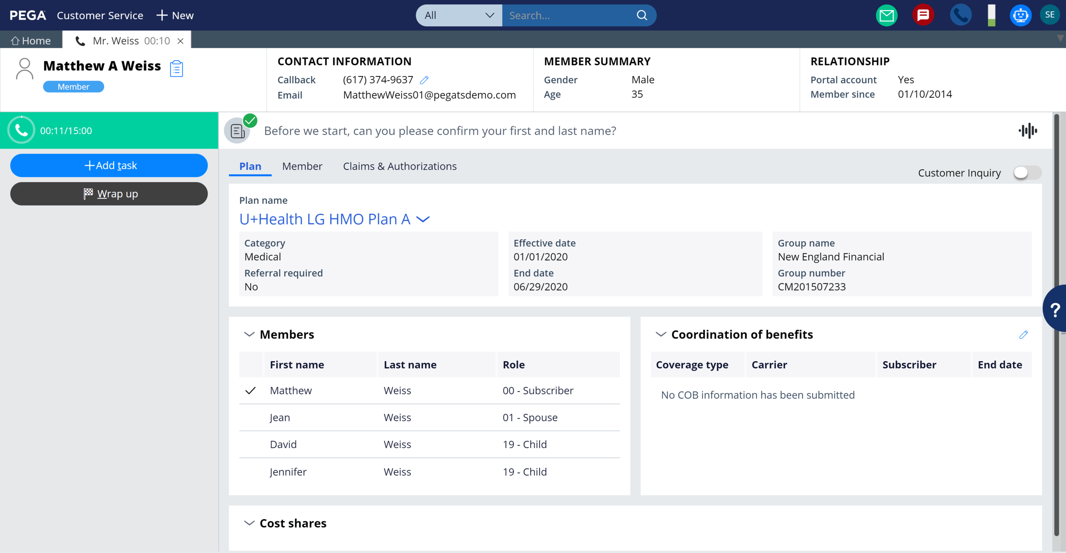Image resolution: width=1066 pixels, height=553 pixels.
Task: Open the clipboard icon beside Matthew A Weiss
Action: tap(177, 69)
